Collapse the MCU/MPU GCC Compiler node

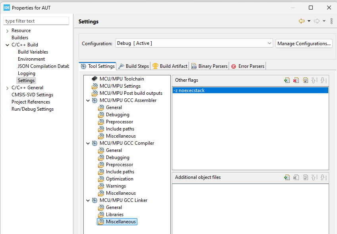point(88,143)
